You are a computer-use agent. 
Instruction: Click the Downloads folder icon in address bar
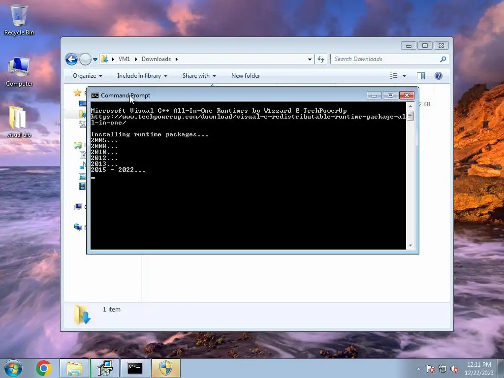(104, 59)
